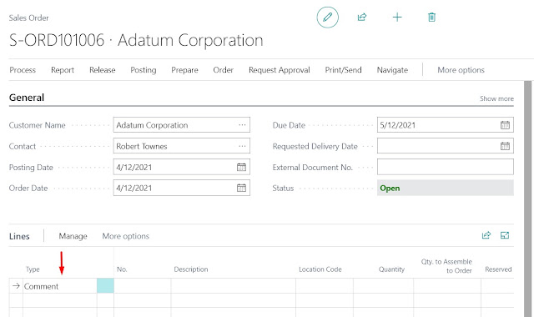Click More options in the top action bar

pyautogui.click(x=461, y=70)
